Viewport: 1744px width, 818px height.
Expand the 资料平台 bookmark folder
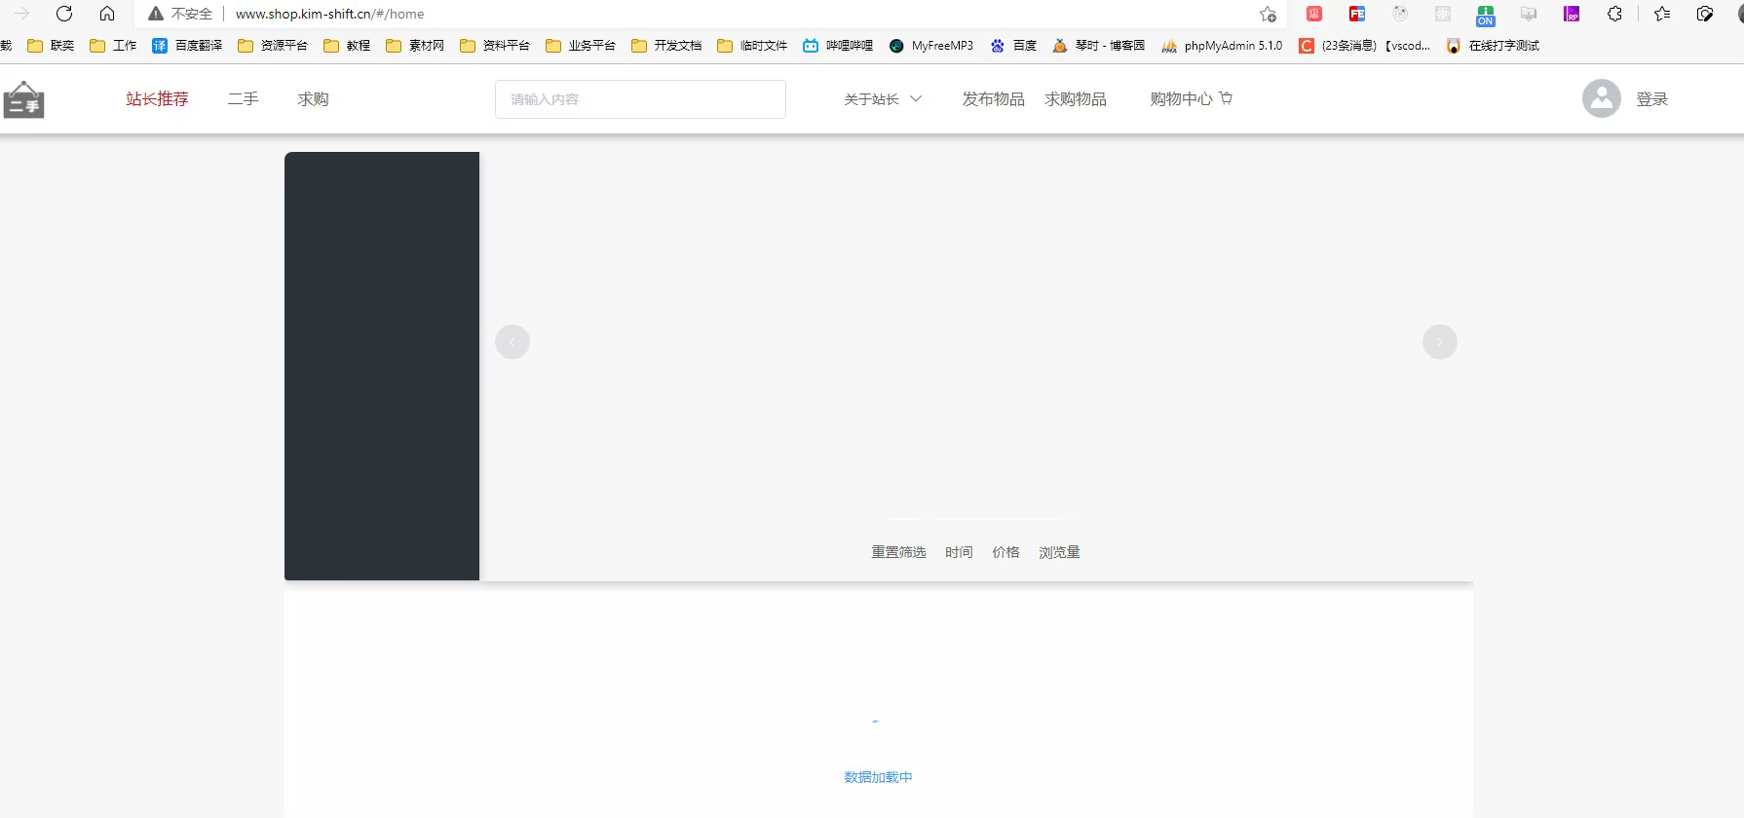point(495,46)
